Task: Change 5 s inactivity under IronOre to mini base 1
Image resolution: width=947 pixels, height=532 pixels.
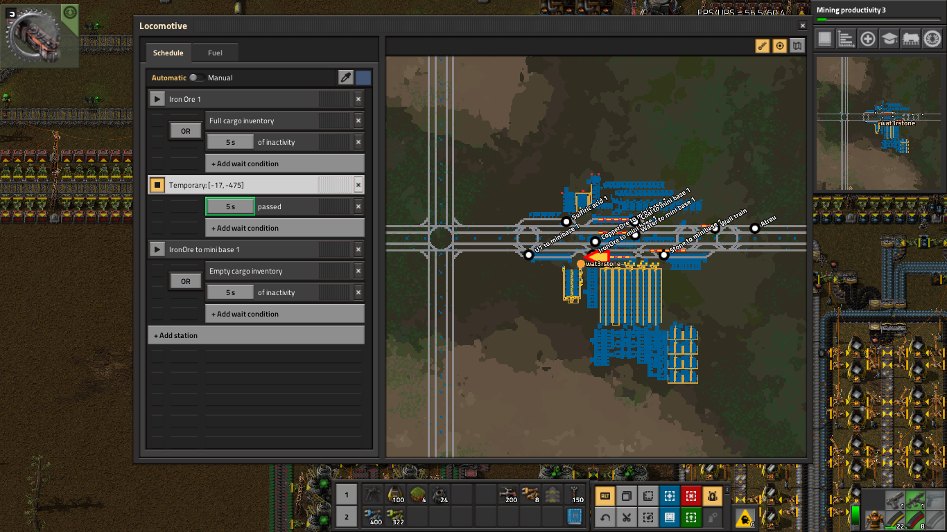Action: click(x=230, y=292)
